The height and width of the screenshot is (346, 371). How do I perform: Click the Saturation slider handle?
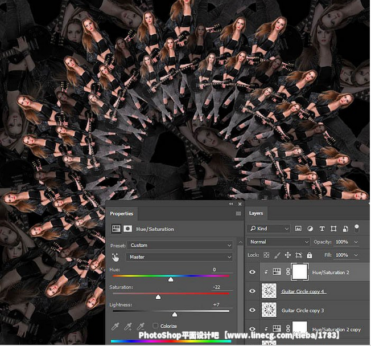158,297
